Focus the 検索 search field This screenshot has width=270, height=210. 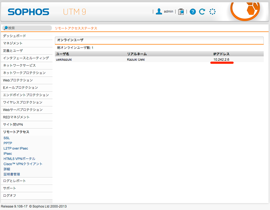27,28
